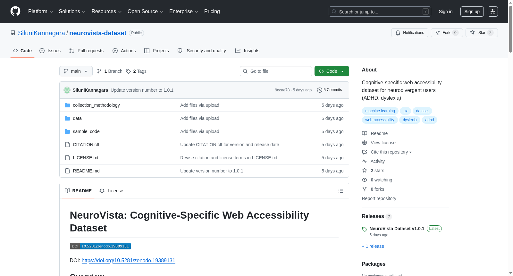Click Report repository link
The height and width of the screenshot is (276, 513).
(379, 198)
